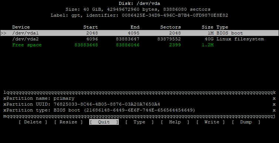Click the Linux filesystem type cell

pyautogui.click(x=240, y=39)
